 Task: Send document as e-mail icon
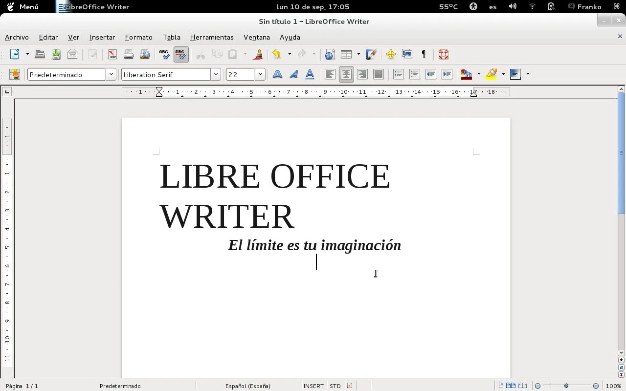pyautogui.click(x=72, y=54)
